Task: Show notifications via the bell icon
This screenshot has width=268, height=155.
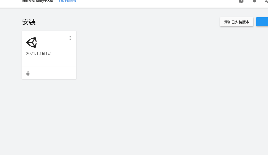Action: tap(254, 1)
